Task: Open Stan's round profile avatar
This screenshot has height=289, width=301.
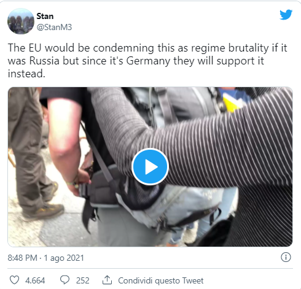Action: [21, 21]
